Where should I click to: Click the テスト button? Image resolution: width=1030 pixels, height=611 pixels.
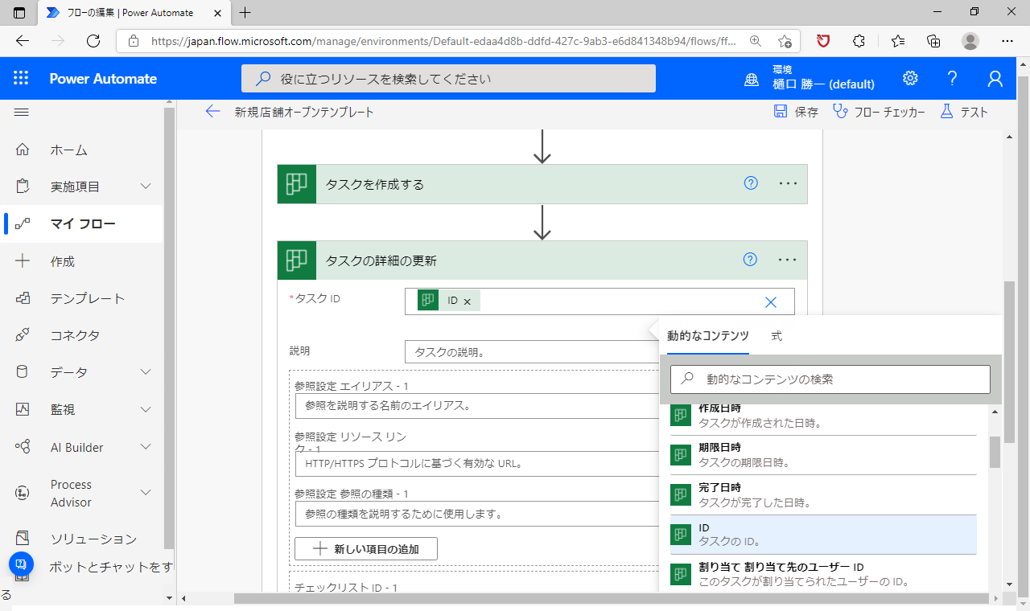[963, 112]
